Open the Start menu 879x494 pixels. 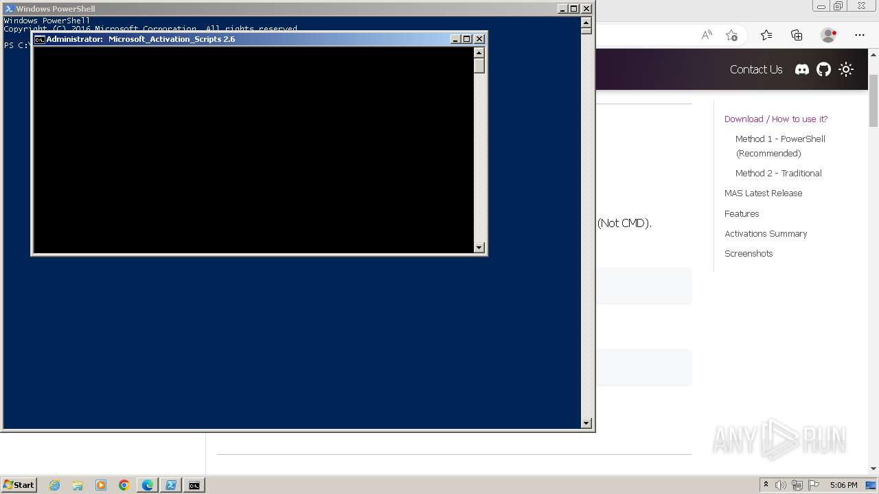(x=19, y=485)
